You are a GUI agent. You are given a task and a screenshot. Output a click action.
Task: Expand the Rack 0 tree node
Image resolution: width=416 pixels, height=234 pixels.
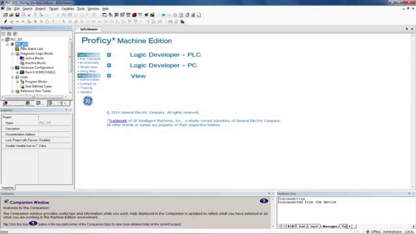pos(17,72)
